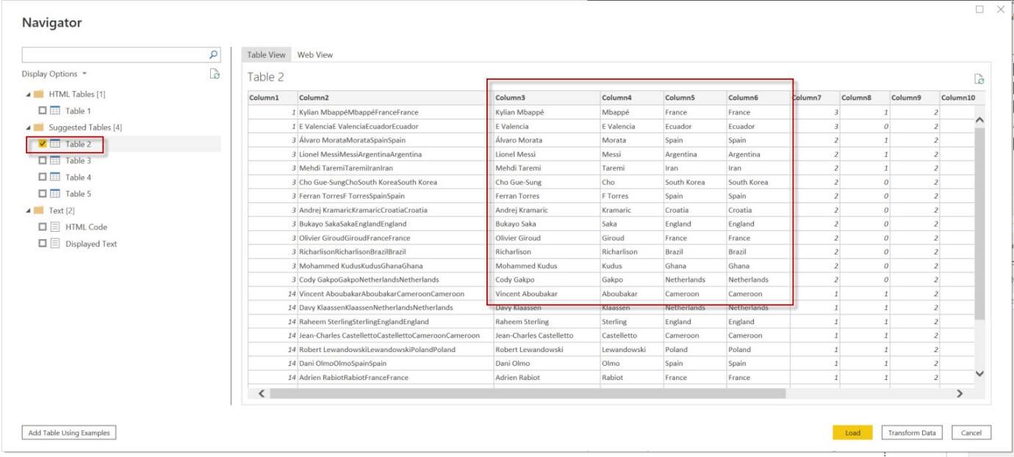Click the horizontal scrollbar right arrow

pyautogui.click(x=960, y=394)
